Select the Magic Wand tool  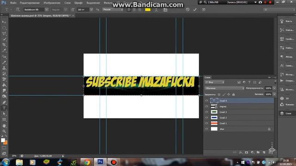click(x=4, y=39)
